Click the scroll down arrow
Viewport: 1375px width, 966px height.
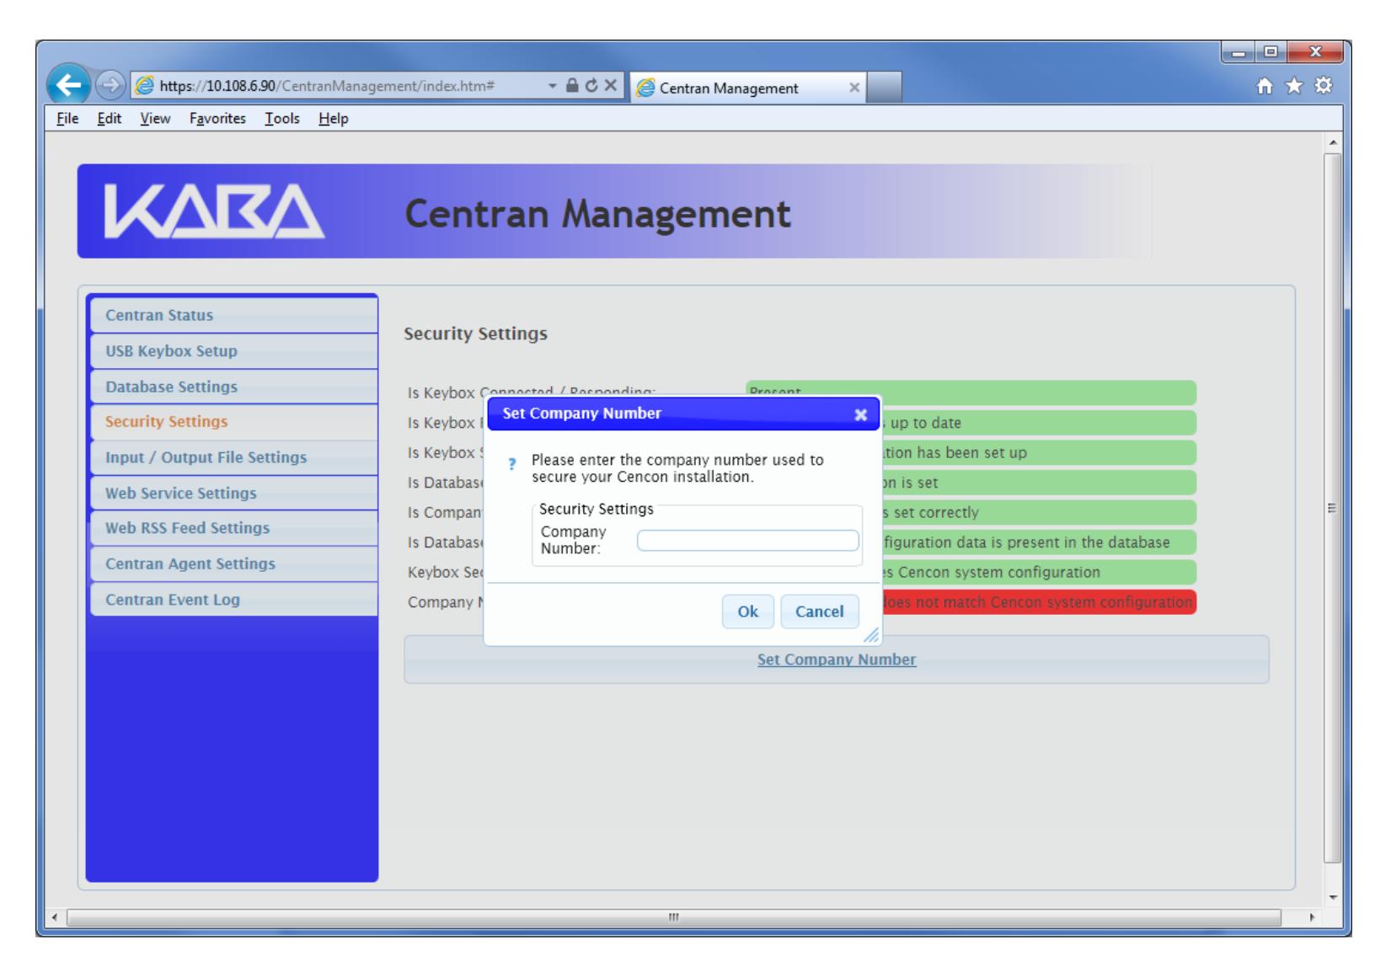1333,898
